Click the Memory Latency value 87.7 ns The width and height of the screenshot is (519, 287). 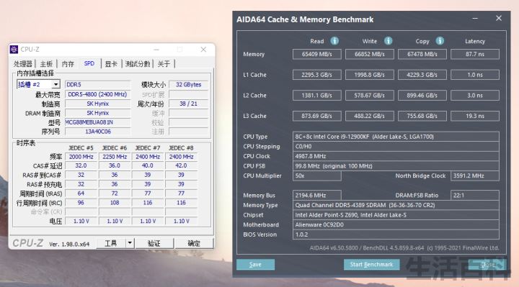point(475,54)
